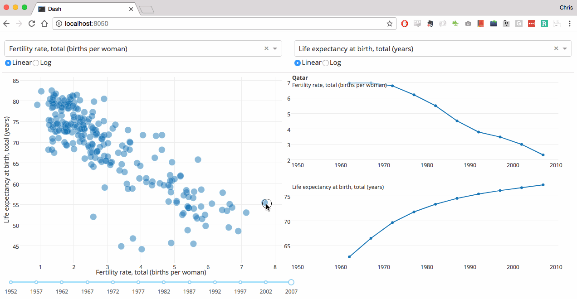
Task: Select Log scale for the life expectancy charts
Action: [326, 63]
